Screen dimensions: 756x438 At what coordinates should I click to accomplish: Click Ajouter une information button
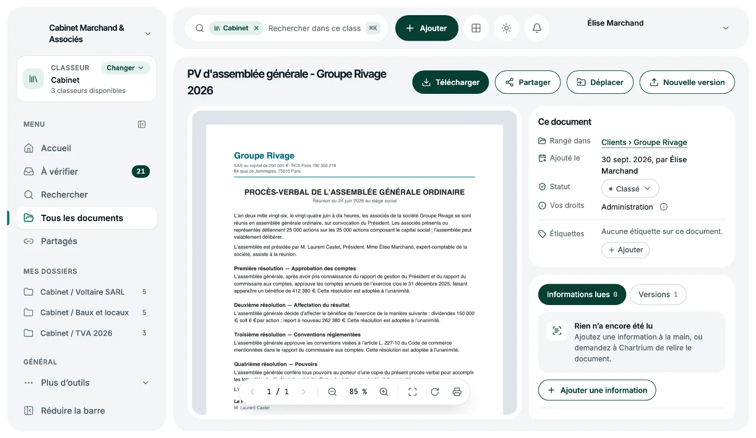pyautogui.click(x=597, y=390)
